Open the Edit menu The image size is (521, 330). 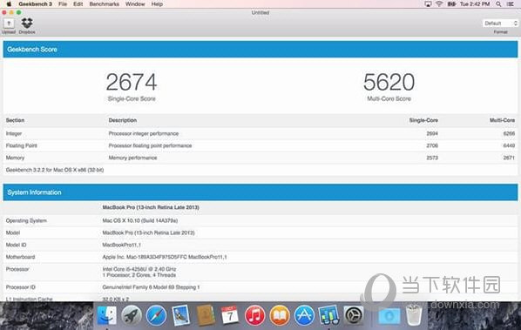[x=78, y=4]
